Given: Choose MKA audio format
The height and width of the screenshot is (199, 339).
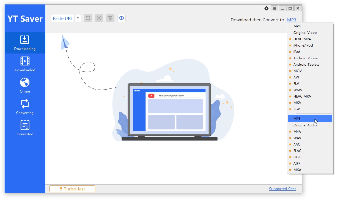Looking at the screenshot, I should tap(310, 170).
